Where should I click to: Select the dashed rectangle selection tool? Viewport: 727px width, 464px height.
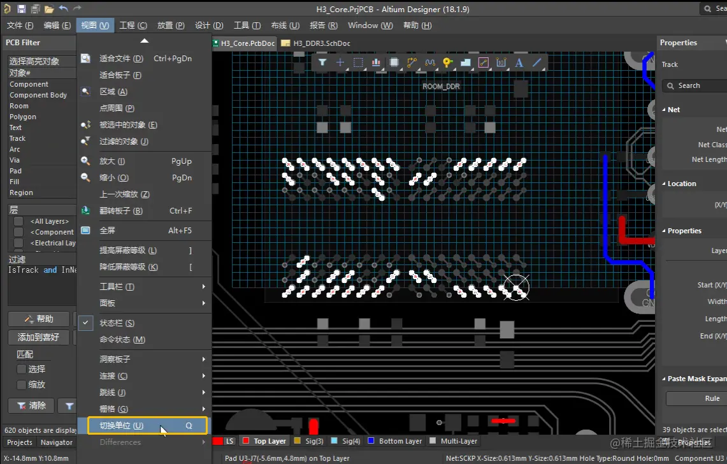[358, 62]
